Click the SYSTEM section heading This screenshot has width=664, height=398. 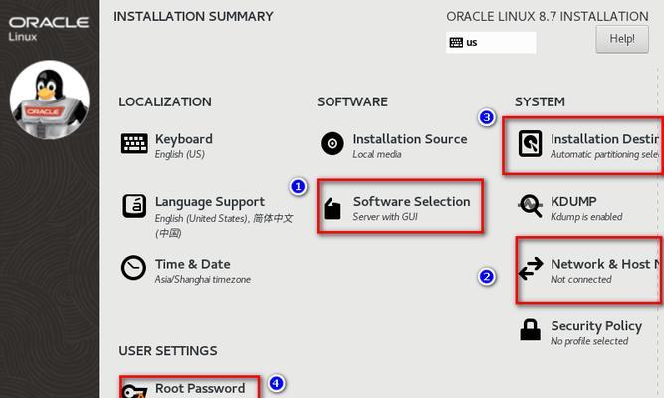point(540,102)
